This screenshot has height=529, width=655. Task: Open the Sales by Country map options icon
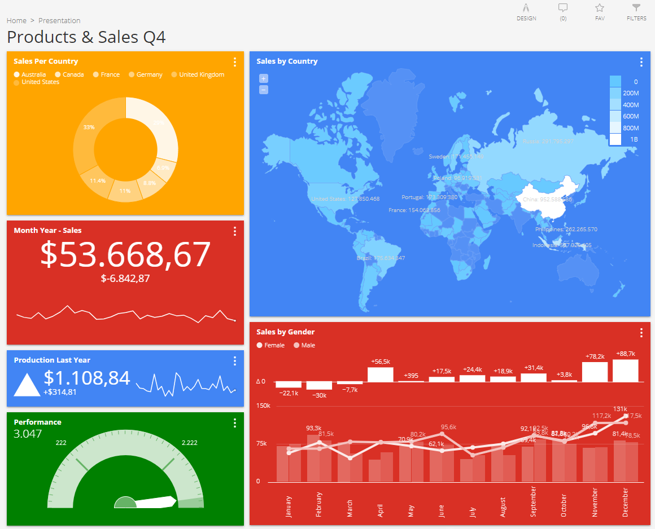coord(641,62)
